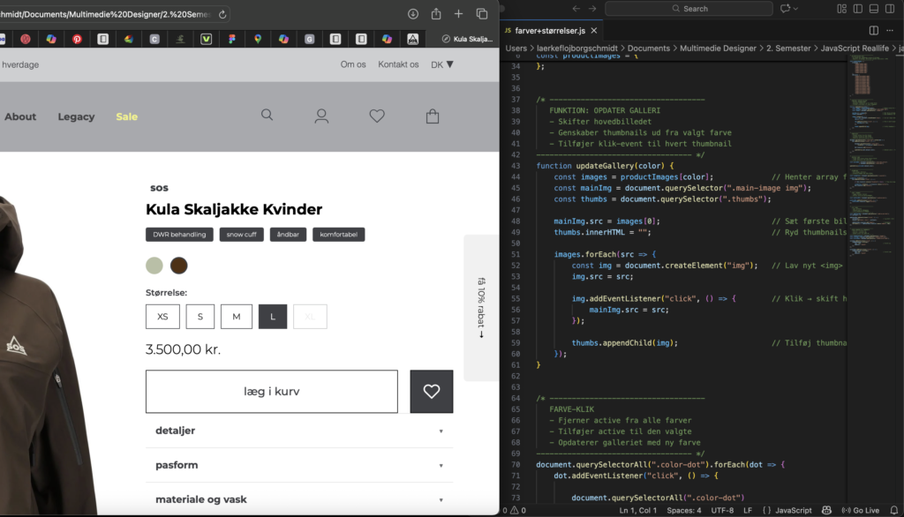
Task: Click the VS Code top Search field
Action: click(x=689, y=9)
